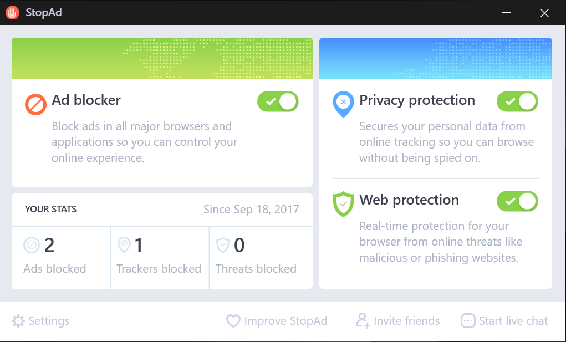Click the live chat bubble icon
The image size is (566, 342).
click(x=468, y=321)
